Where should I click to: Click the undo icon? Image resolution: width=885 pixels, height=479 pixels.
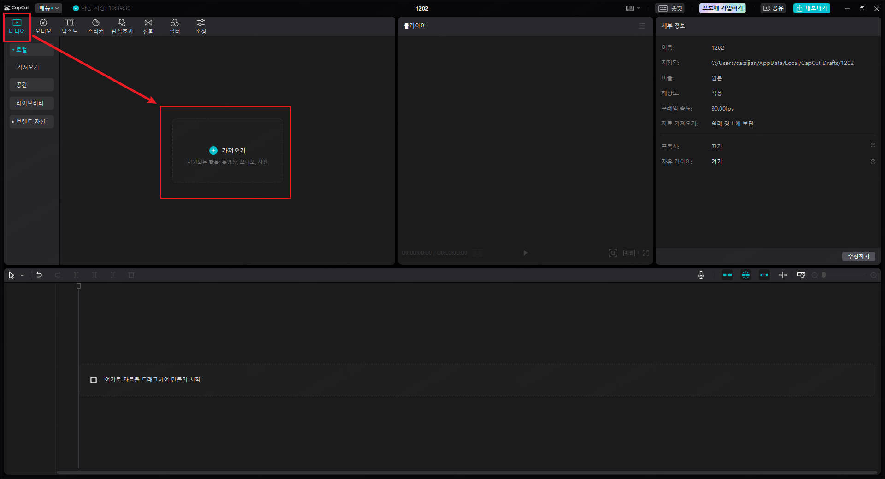click(x=39, y=275)
